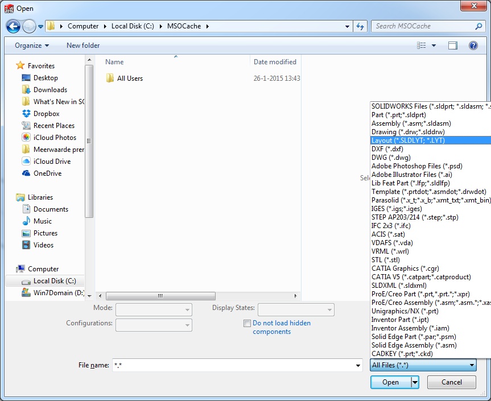The image size is (491, 401).
Task: Click MSOCache in the address breadcrumb
Action: 184,26
